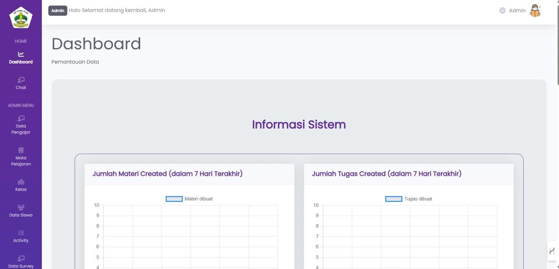559x269 pixels.
Task: Open the Data Siswa users icon
Action: tap(21, 207)
